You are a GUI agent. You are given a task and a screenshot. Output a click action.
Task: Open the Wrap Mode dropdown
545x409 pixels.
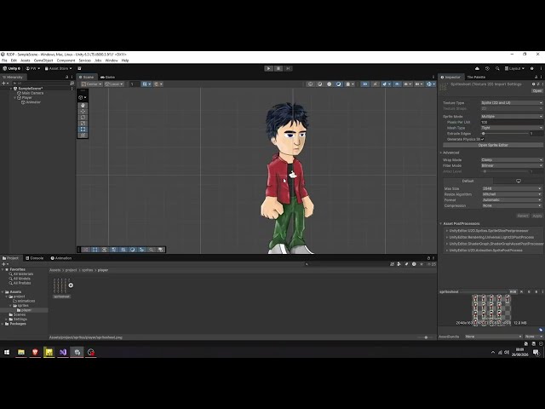(x=511, y=160)
